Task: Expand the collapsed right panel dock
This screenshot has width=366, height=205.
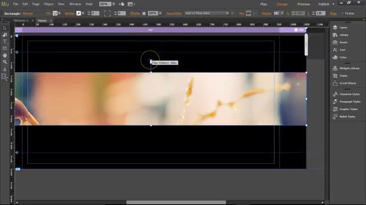Action: click(364, 19)
